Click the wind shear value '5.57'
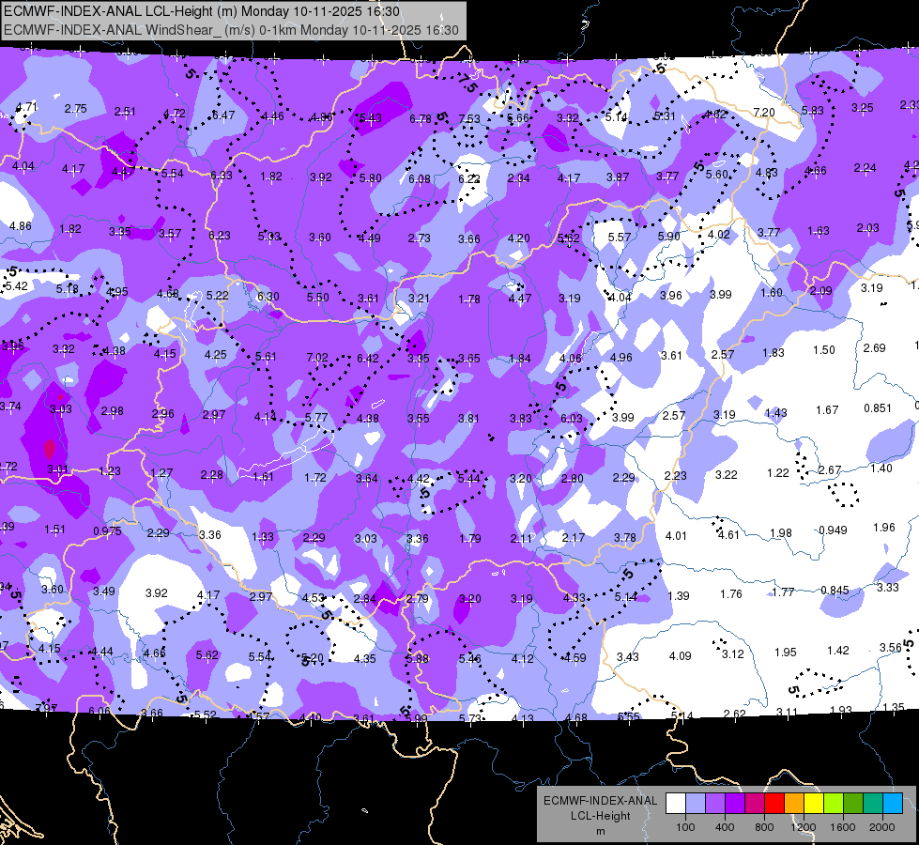The height and width of the screenshot is (845, 919). (620, 237)
